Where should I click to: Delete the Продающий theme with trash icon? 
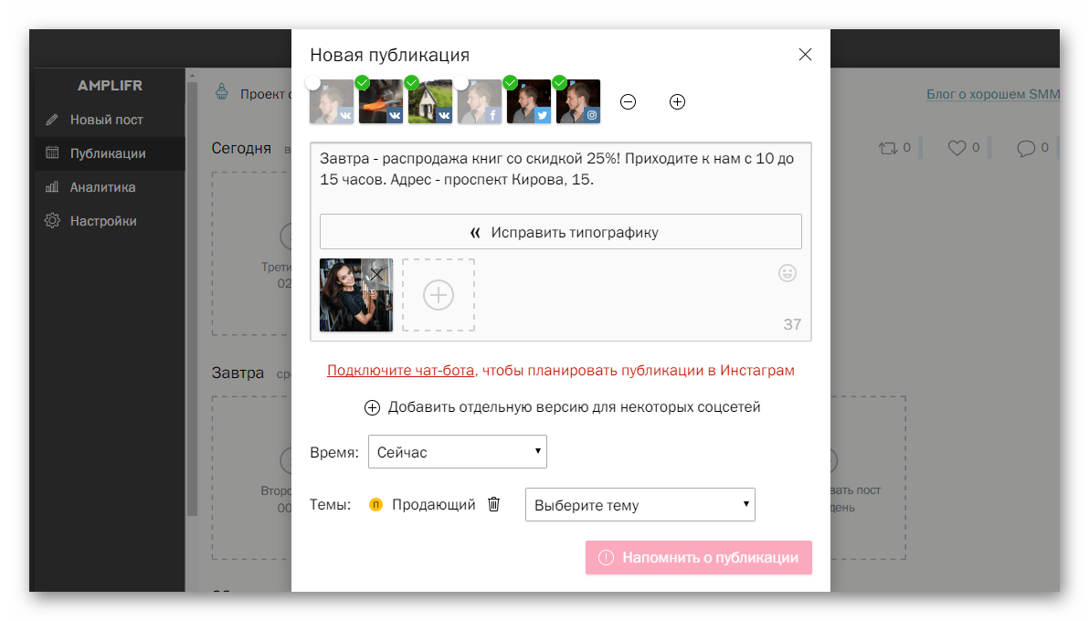(494, 504)
